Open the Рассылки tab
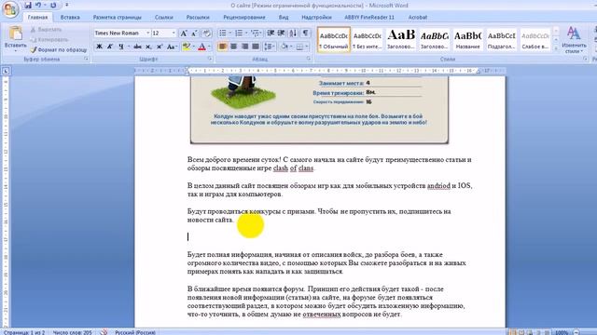Image resolution: width=597 pixels, height=335 pixels. (198, 18)
